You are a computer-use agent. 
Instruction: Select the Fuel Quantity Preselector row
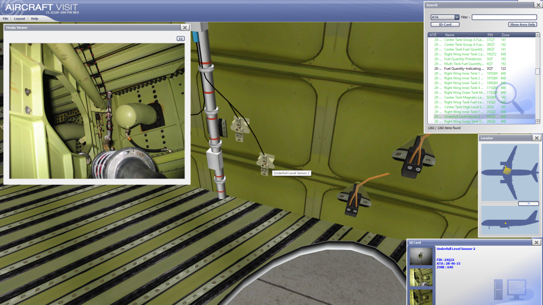(x=481, y=59)
